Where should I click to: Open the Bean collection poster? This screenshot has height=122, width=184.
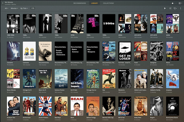pos(77,106)
